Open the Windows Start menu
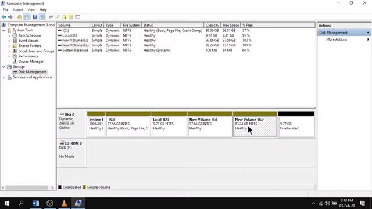The height and width of the screenshot is (209, 372). (7, 203)
